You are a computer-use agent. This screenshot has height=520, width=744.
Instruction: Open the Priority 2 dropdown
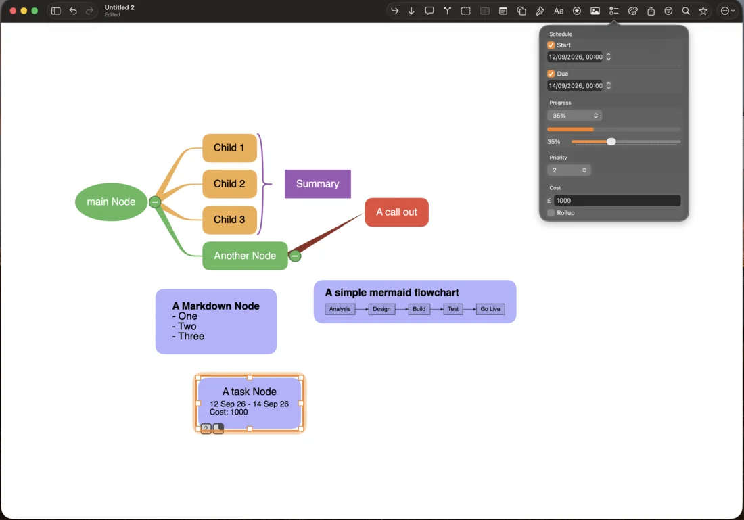click(569, 170)
